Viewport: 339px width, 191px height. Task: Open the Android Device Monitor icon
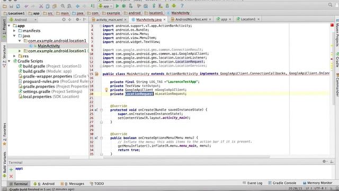click(174, 6)
